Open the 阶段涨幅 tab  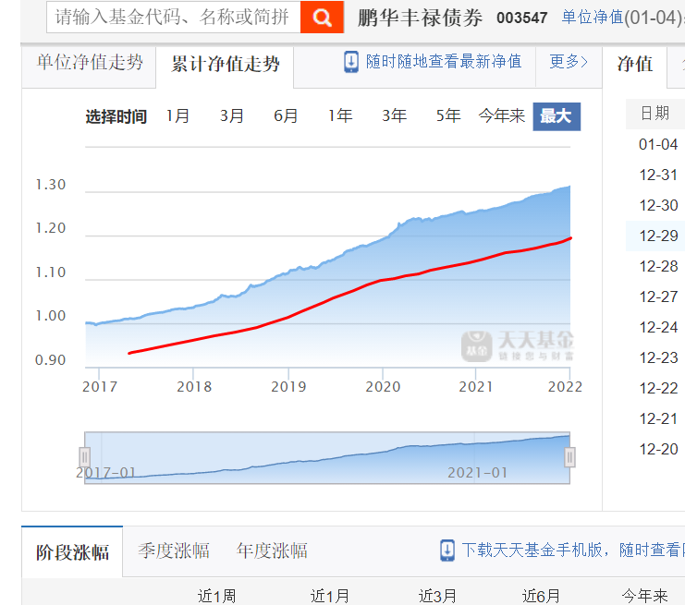pos(72,552)
